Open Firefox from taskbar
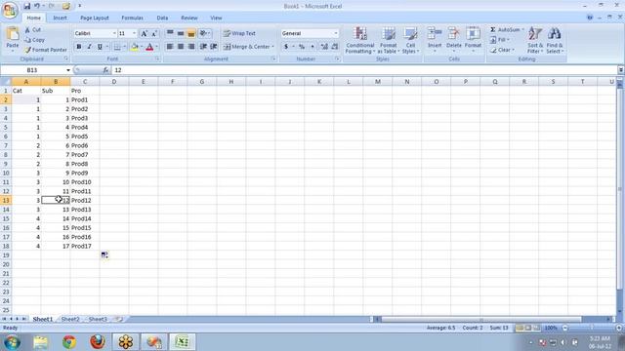The image size is (625, 351). [98, 342]
